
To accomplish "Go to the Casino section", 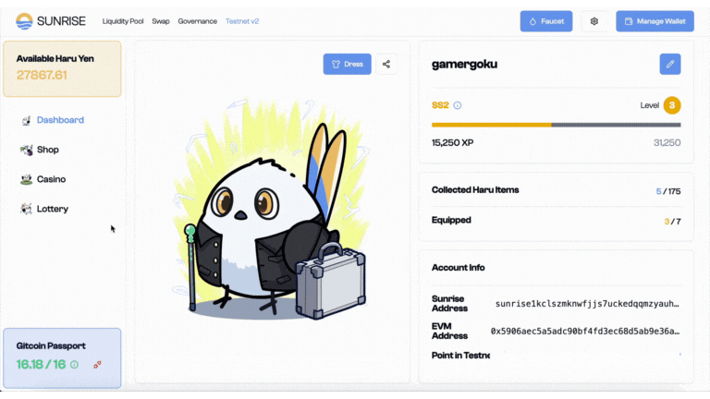I will click(51, 179).
